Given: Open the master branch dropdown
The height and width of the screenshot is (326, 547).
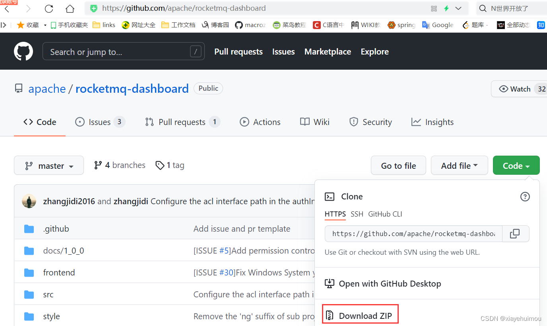Looking at the screenshot, I should click(x=49, y=165).
